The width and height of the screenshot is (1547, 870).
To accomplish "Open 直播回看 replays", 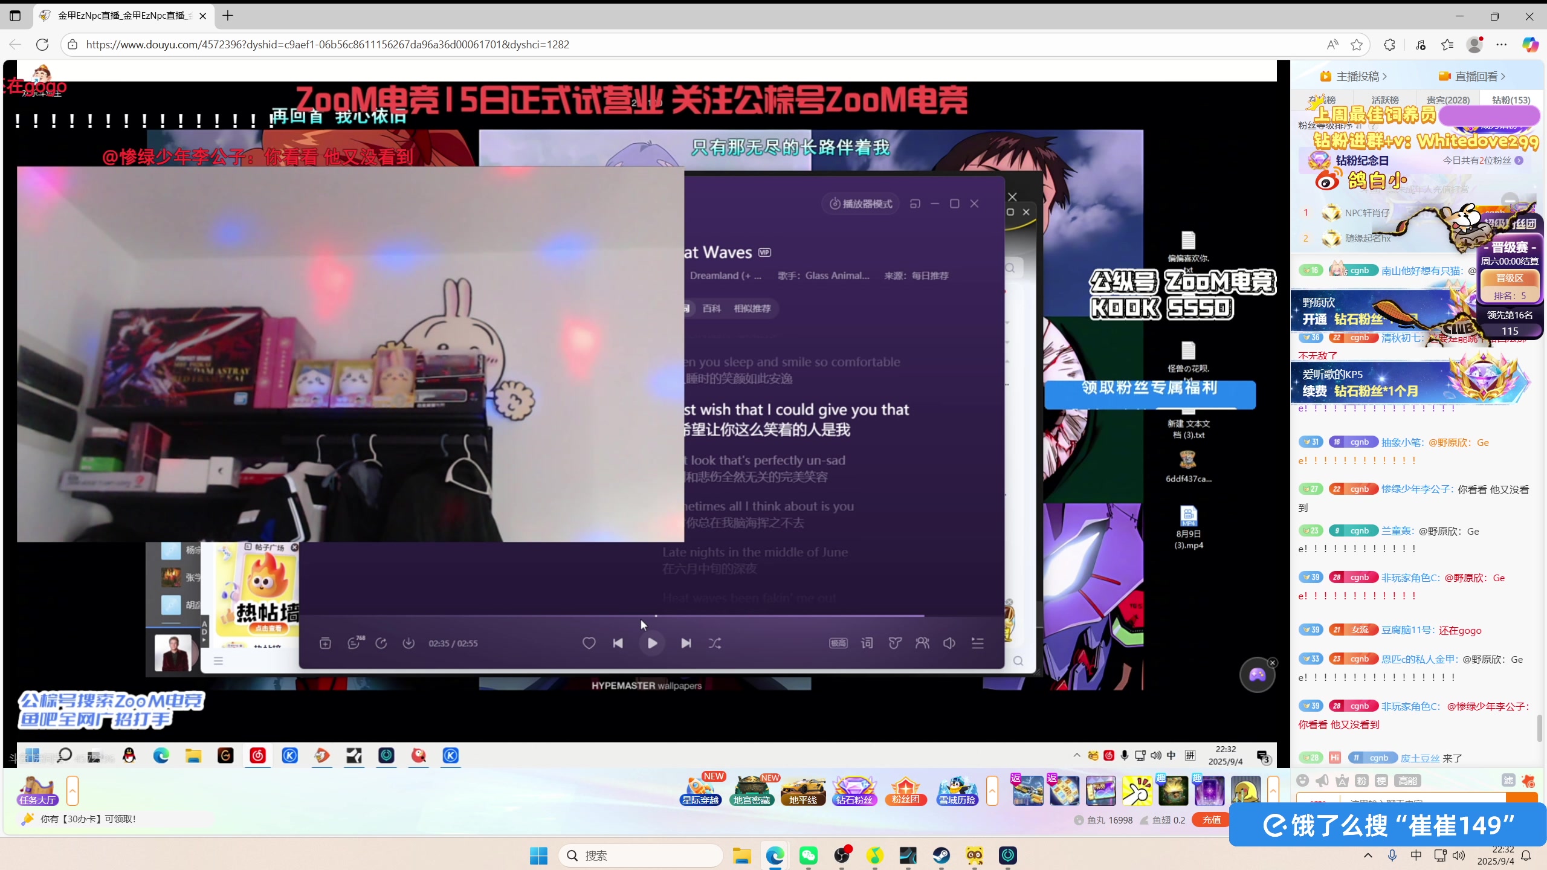I will click(1472, 77).
